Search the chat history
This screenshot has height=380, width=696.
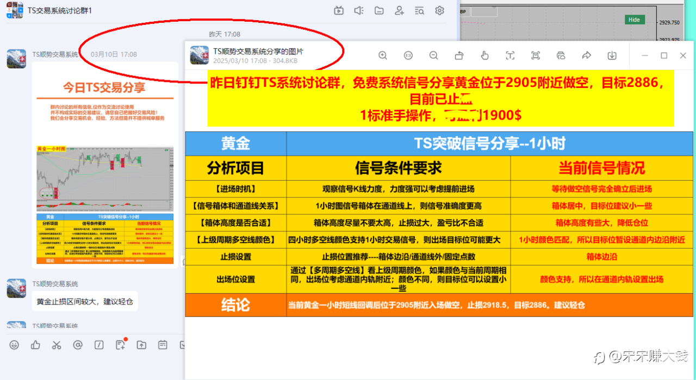[419, 10]
